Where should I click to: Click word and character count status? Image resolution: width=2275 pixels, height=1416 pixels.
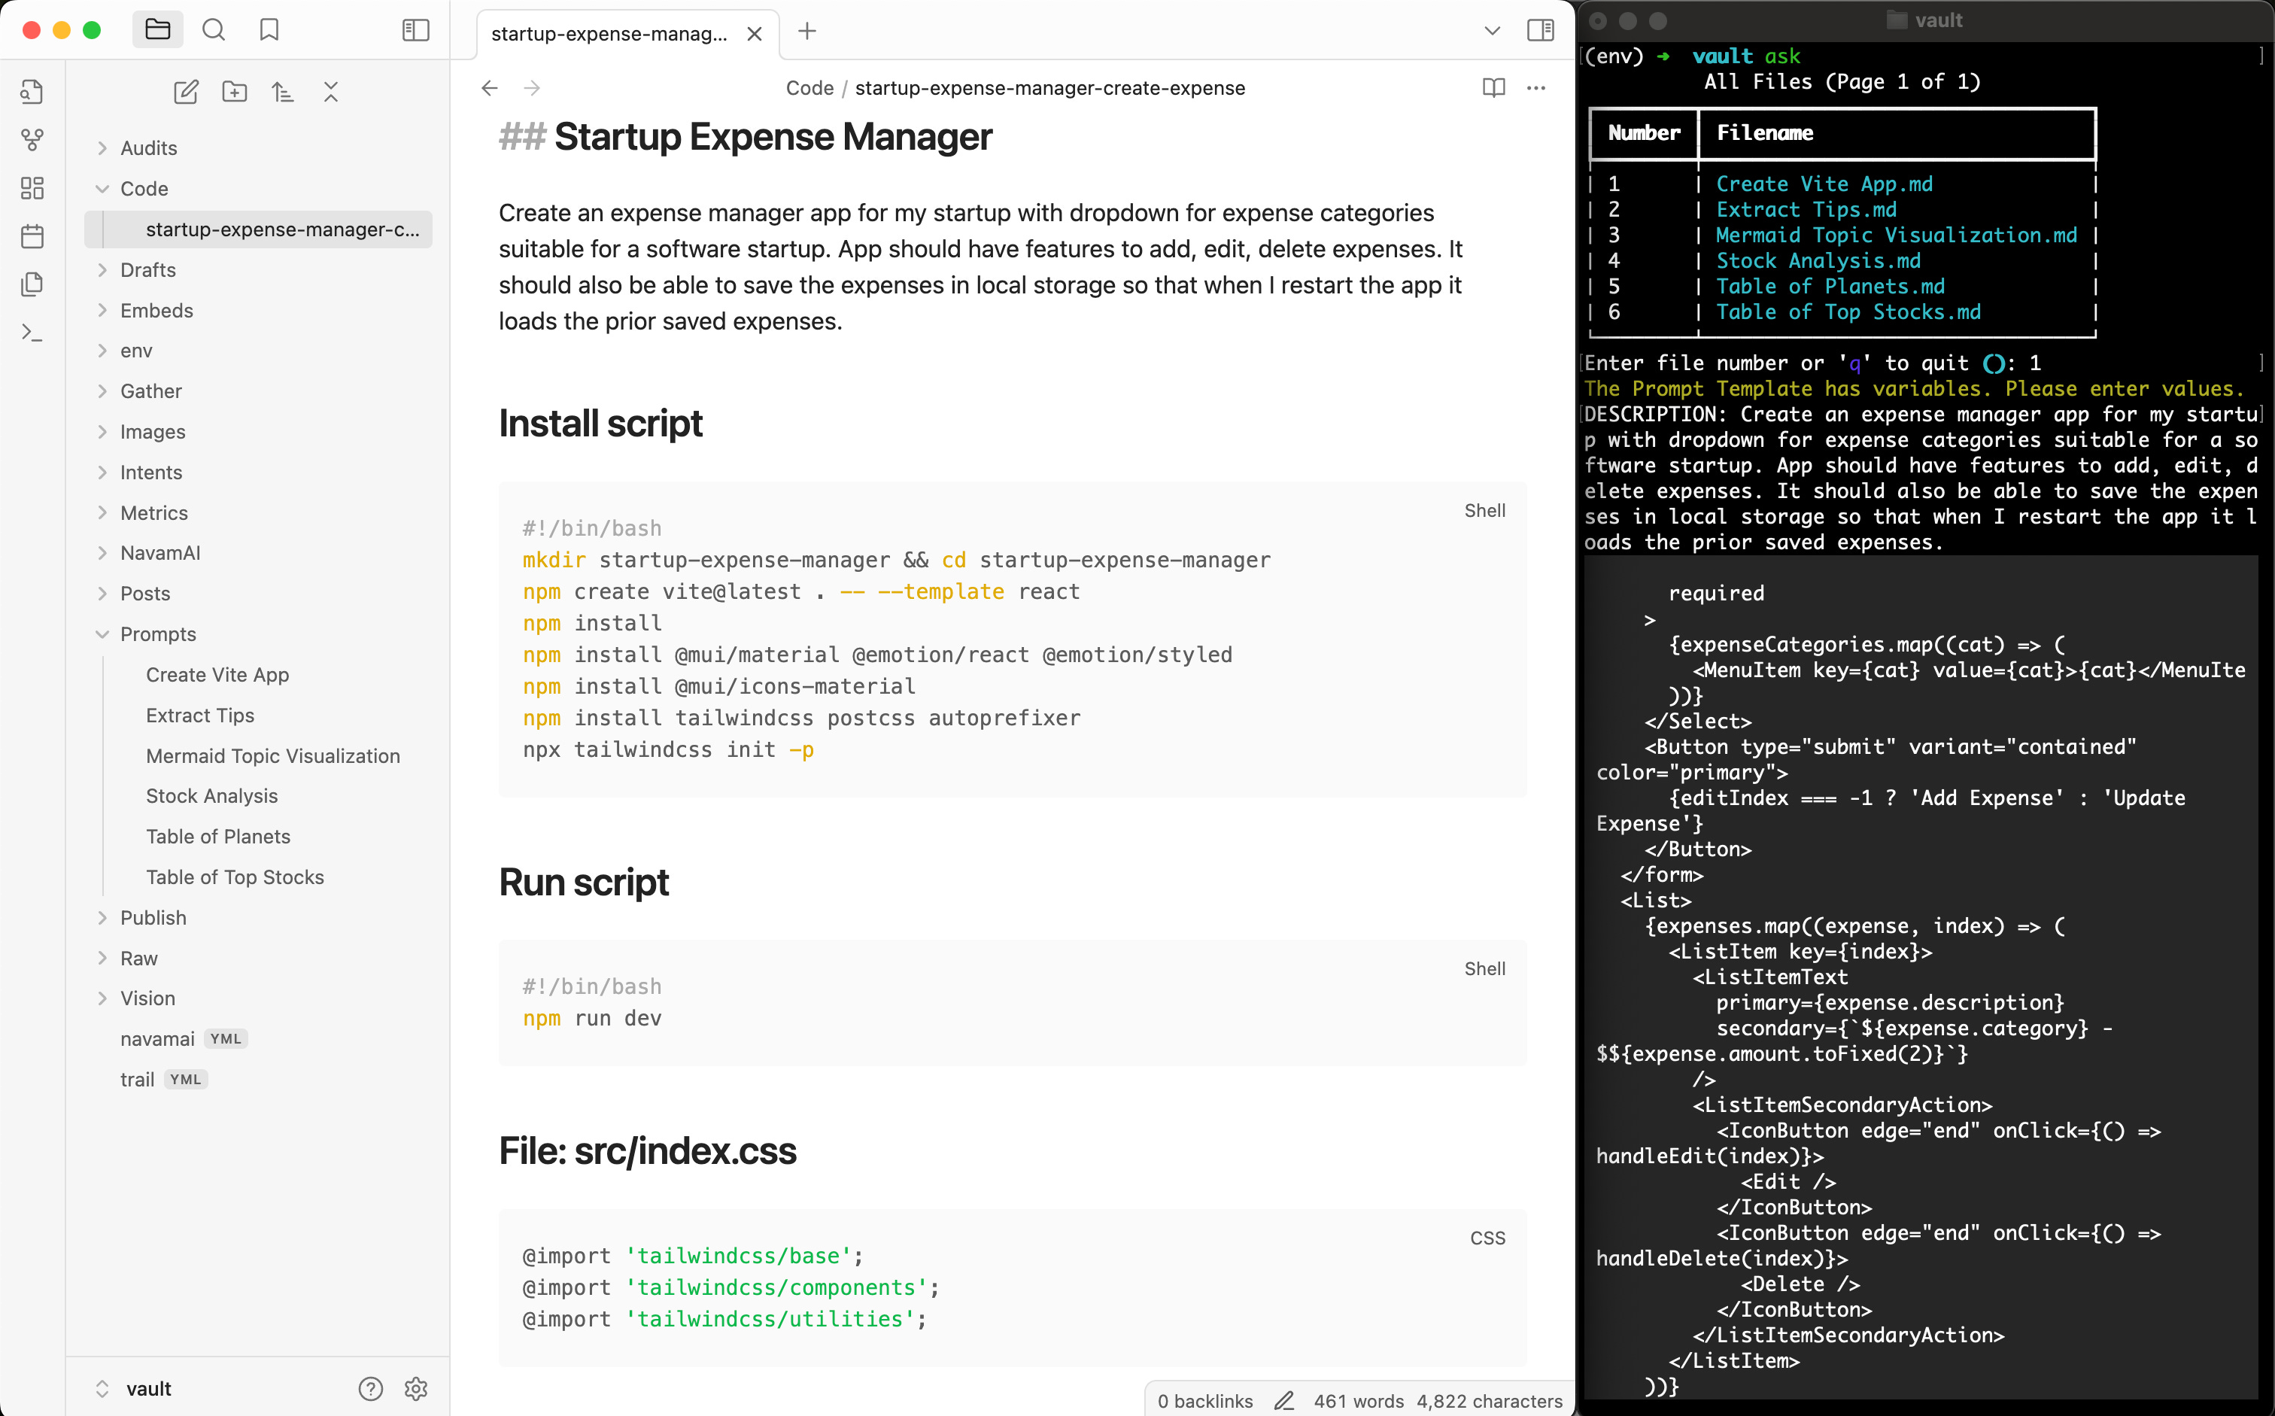pyautogui.click(x=1437, y=1400)
